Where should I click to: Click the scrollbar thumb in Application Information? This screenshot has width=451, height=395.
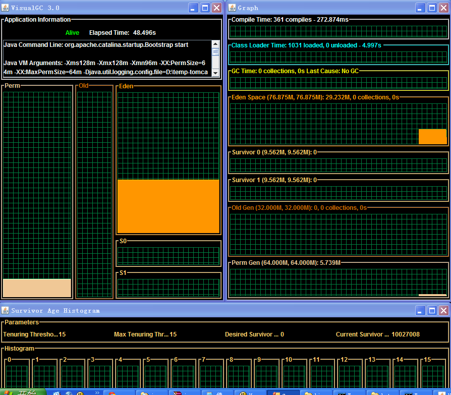[x=215, y=52]
